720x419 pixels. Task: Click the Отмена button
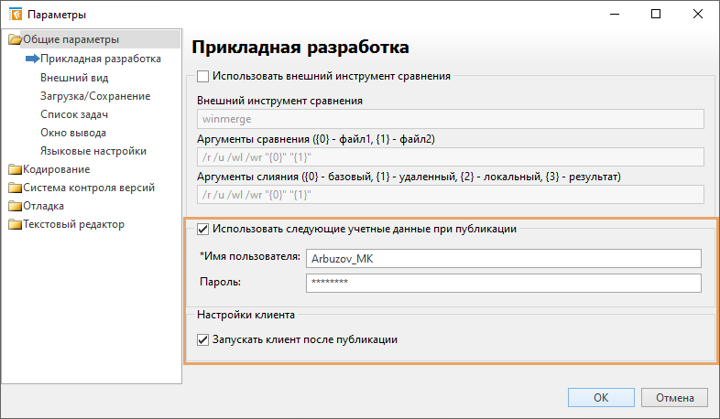click(674, 398)
